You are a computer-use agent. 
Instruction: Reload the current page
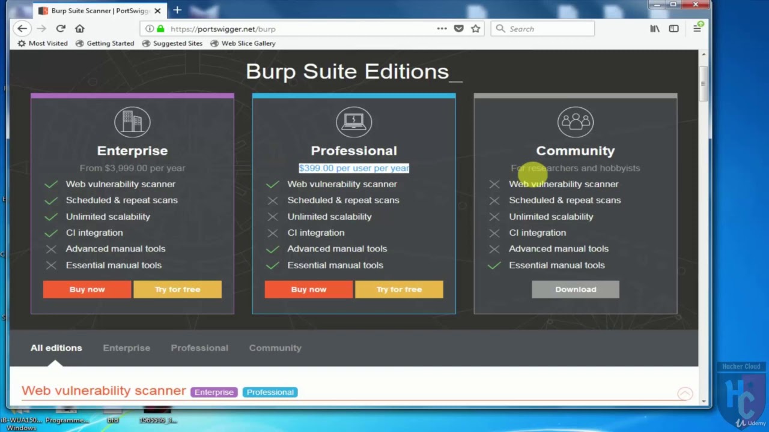coord(61,28)
